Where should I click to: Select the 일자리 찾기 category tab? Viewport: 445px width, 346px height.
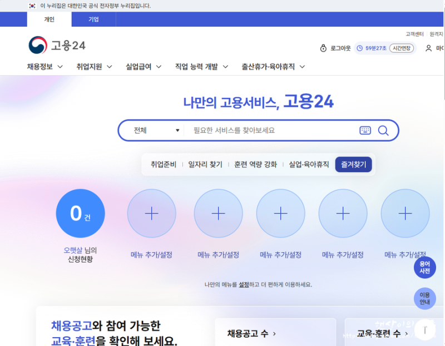[x=205, y=164]
